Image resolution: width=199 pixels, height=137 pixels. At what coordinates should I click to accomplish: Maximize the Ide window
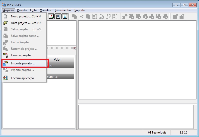pos(184,5)
